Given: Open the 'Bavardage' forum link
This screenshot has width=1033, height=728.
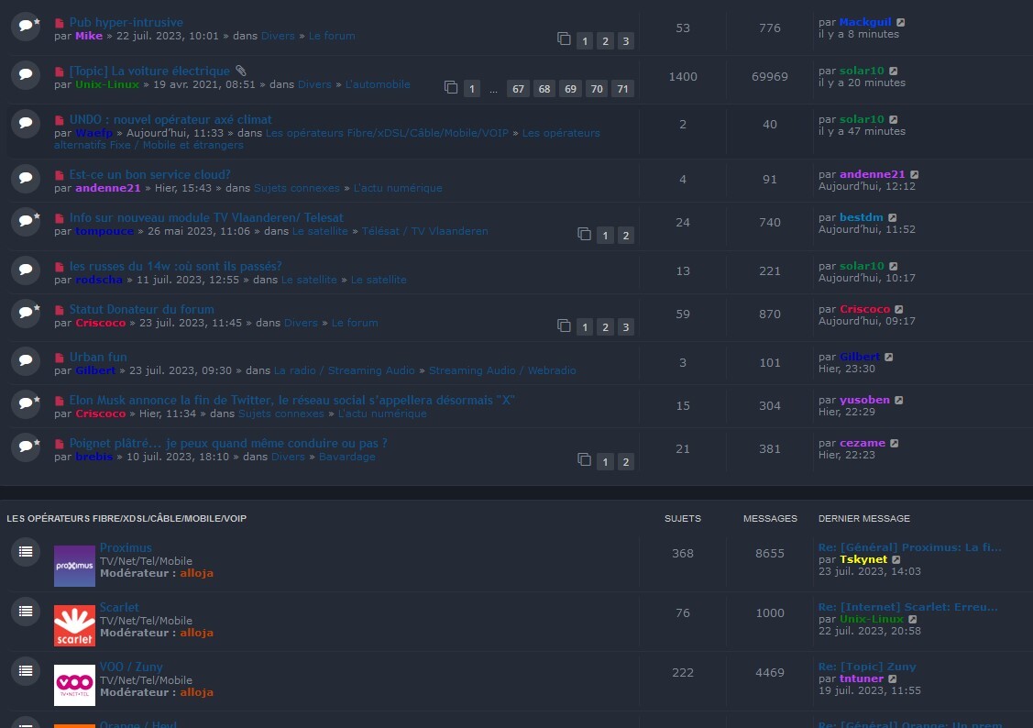Looking at the screenshot, I should click(346, 458).
